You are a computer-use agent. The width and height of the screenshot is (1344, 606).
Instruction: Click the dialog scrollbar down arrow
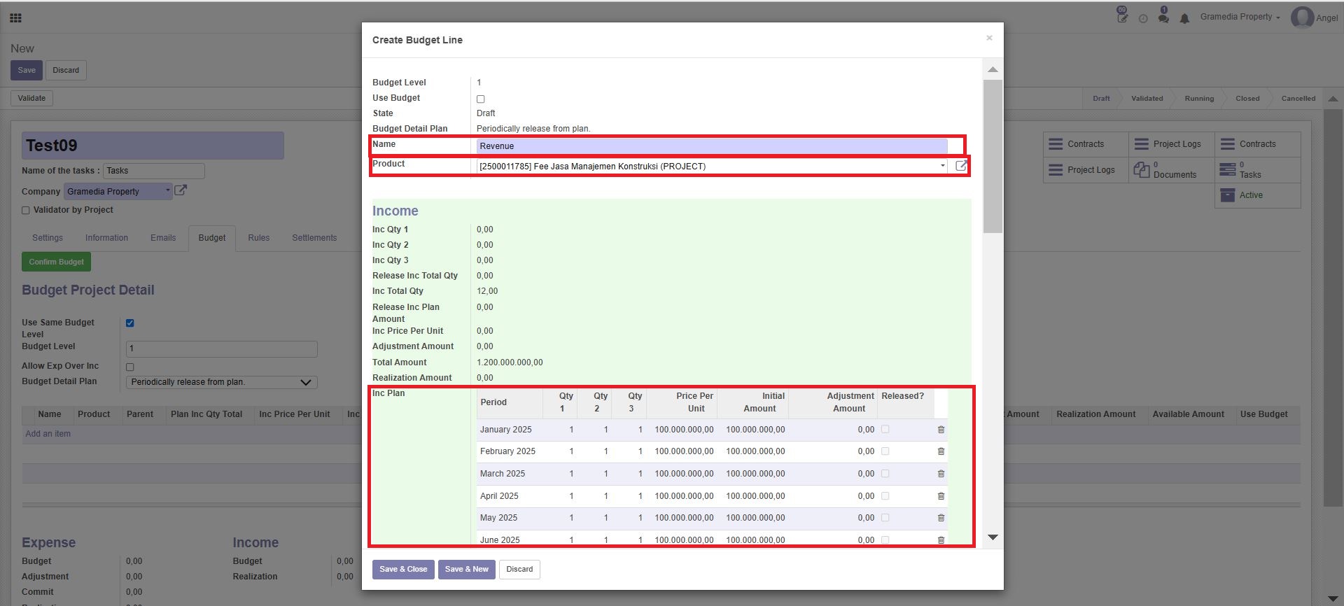tap(993, 537)
